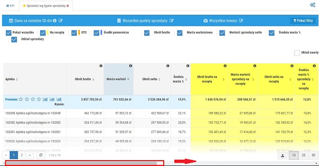The width and height of the screenshot is (319, 166).
Task: Open the third Premium bar chart icon
Action: 59,99
